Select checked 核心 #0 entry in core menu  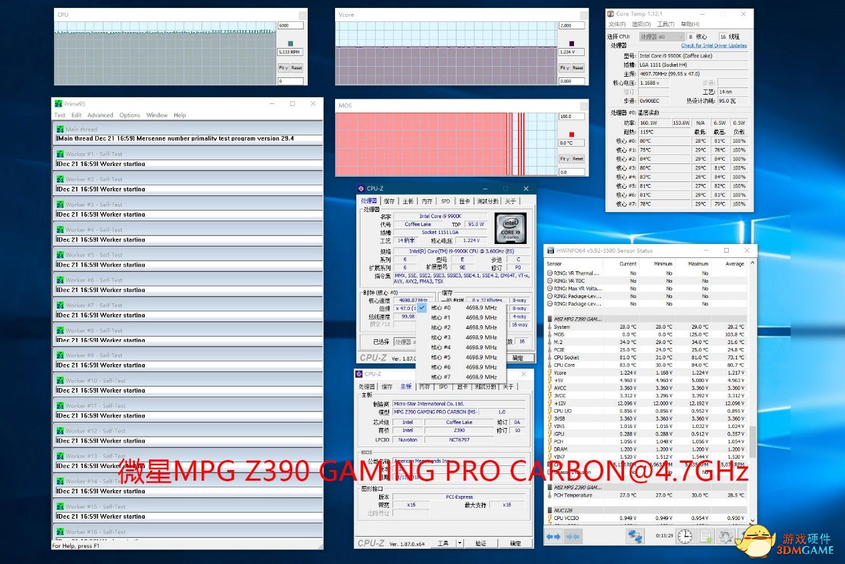(441, 308)
